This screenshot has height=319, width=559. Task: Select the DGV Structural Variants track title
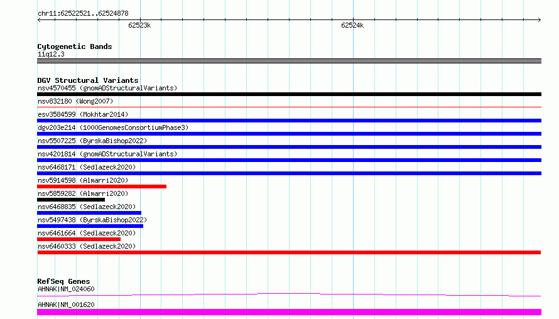pos(88,80)
